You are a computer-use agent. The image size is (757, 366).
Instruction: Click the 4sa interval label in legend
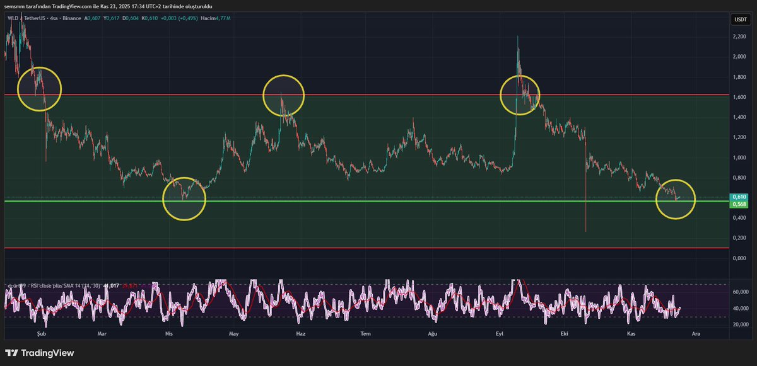click(x=54, y=18)
